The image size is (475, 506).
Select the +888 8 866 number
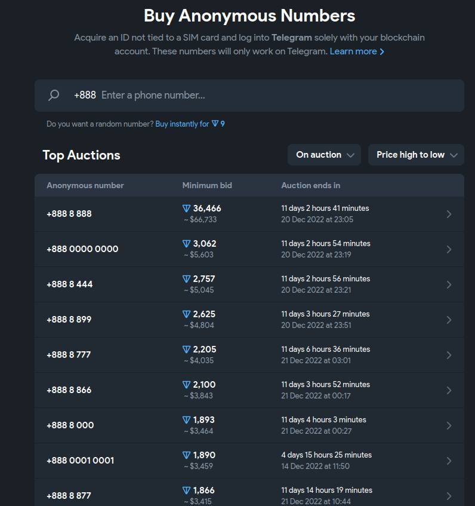69,390
